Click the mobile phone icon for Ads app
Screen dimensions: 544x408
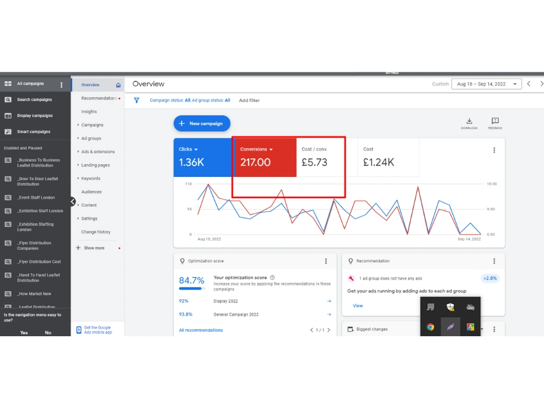(79, 330)
